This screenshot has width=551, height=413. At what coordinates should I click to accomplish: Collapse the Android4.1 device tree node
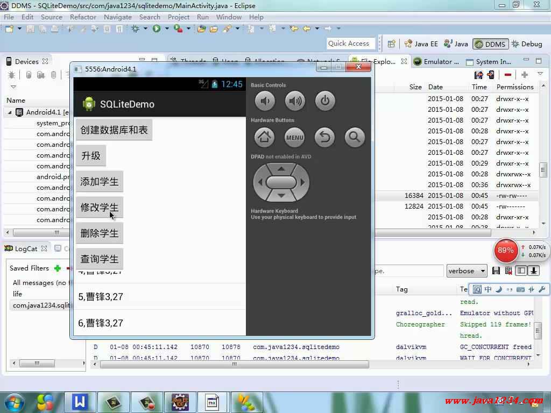(10, 113)
